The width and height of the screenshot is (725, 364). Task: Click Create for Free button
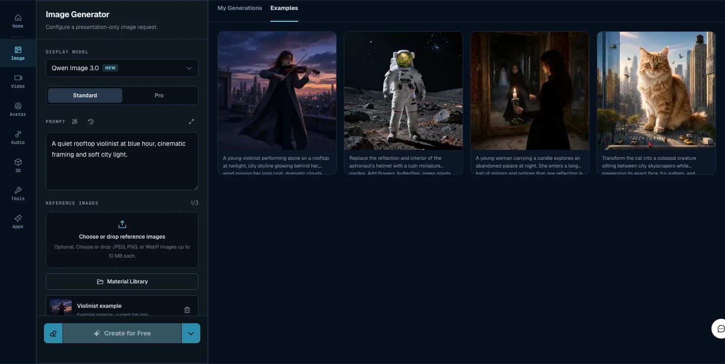pyautogui.click(x=122, y=333)
